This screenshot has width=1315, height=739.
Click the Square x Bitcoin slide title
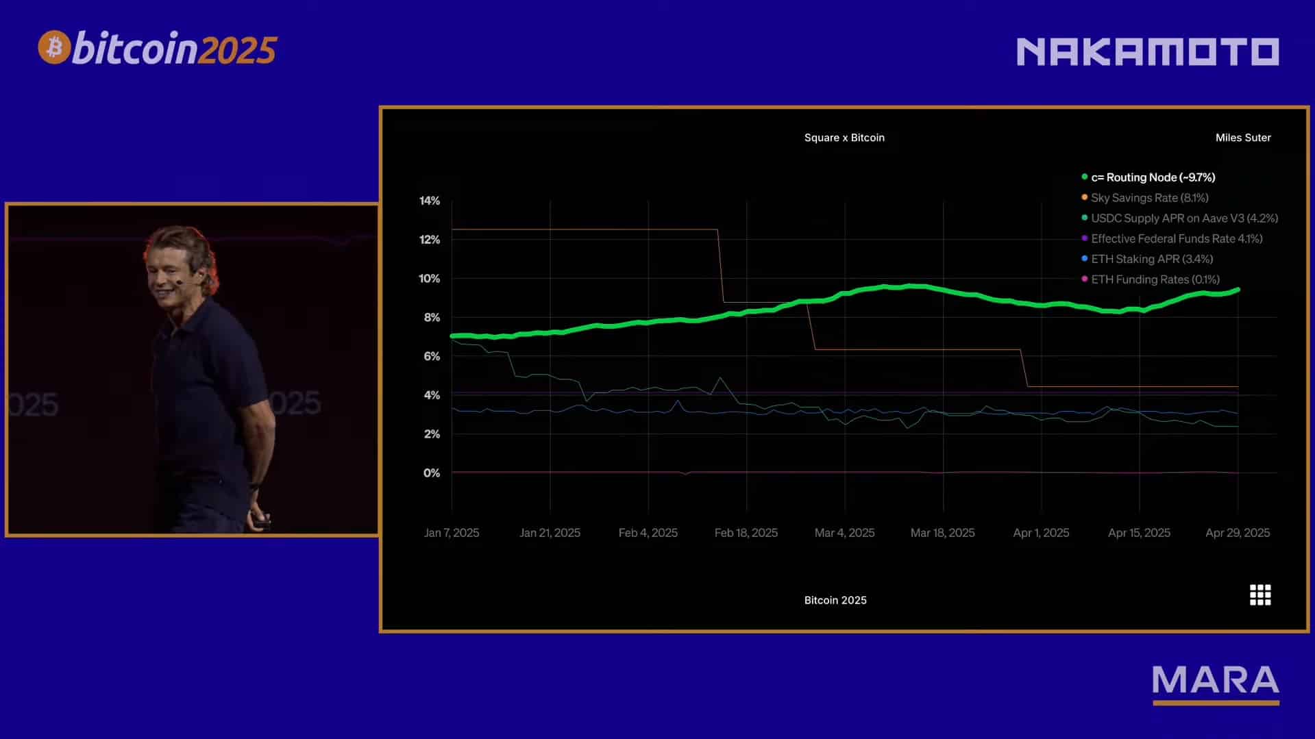pos(844,138)
